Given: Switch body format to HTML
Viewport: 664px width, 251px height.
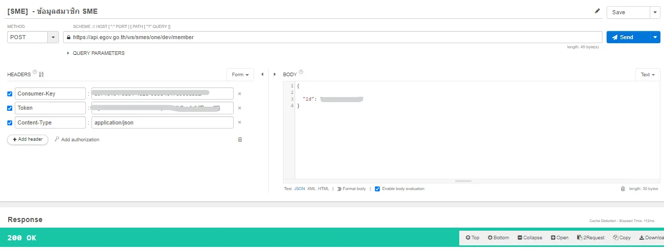Looking at the screenshot, I should tap(324, 189).
